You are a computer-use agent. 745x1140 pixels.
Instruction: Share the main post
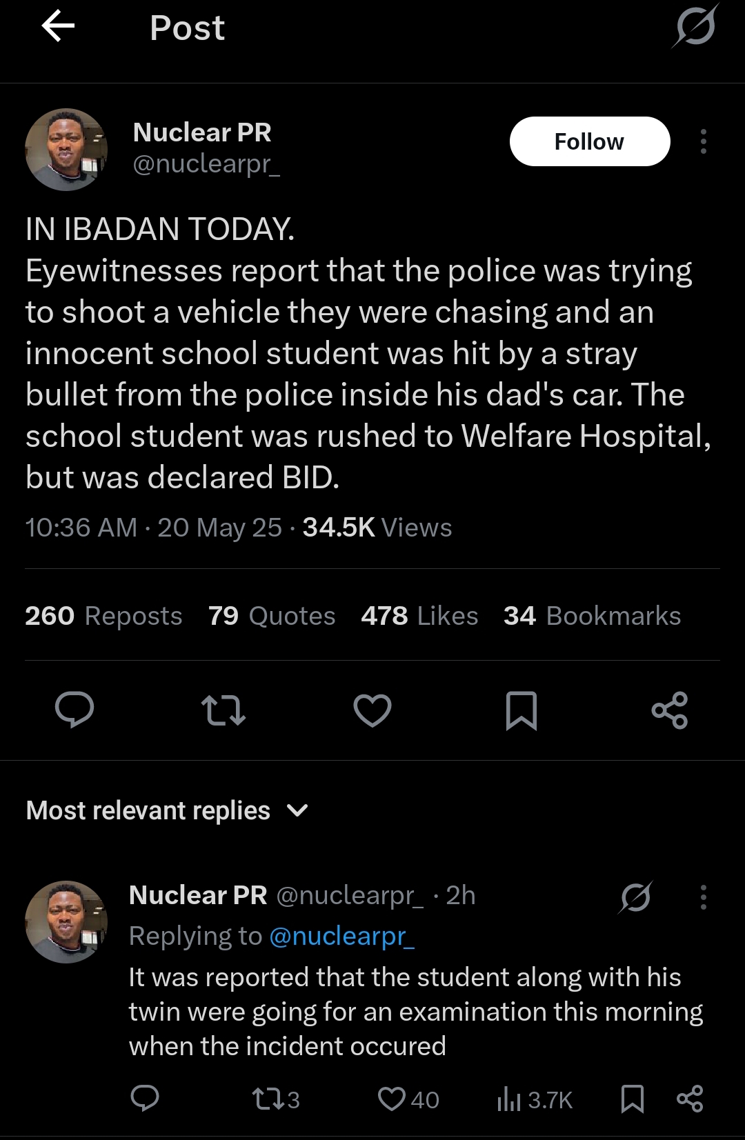pyautogui.click(x=670, y=710)
